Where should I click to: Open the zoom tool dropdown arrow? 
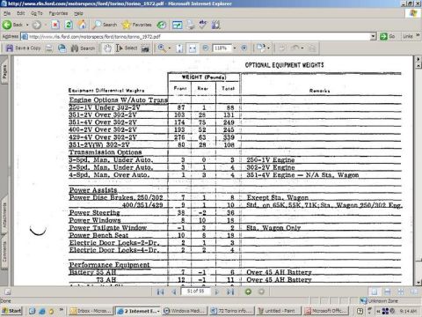170,48
